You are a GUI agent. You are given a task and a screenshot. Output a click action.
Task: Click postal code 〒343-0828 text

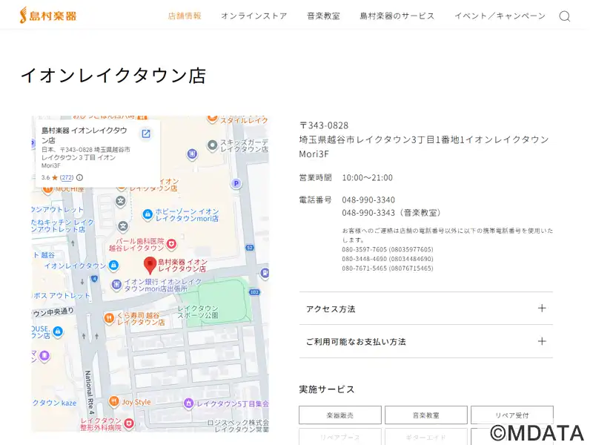(x=324, y=125)
